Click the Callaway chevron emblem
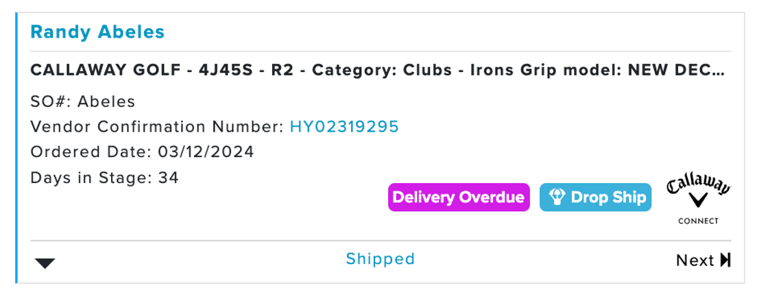The height and width of the screenshot is (299, 757). 699,201
